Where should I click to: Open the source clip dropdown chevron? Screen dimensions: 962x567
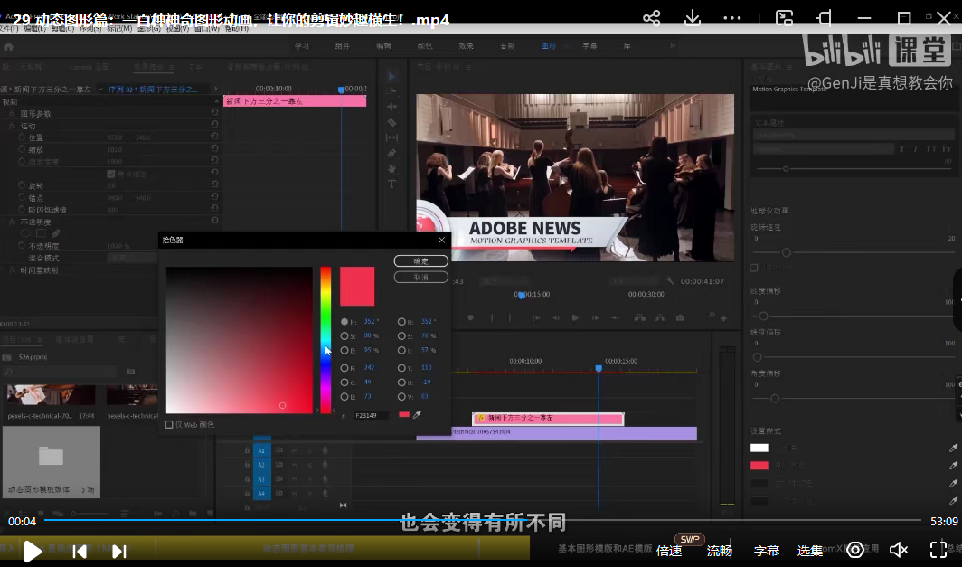coord(100,89)
